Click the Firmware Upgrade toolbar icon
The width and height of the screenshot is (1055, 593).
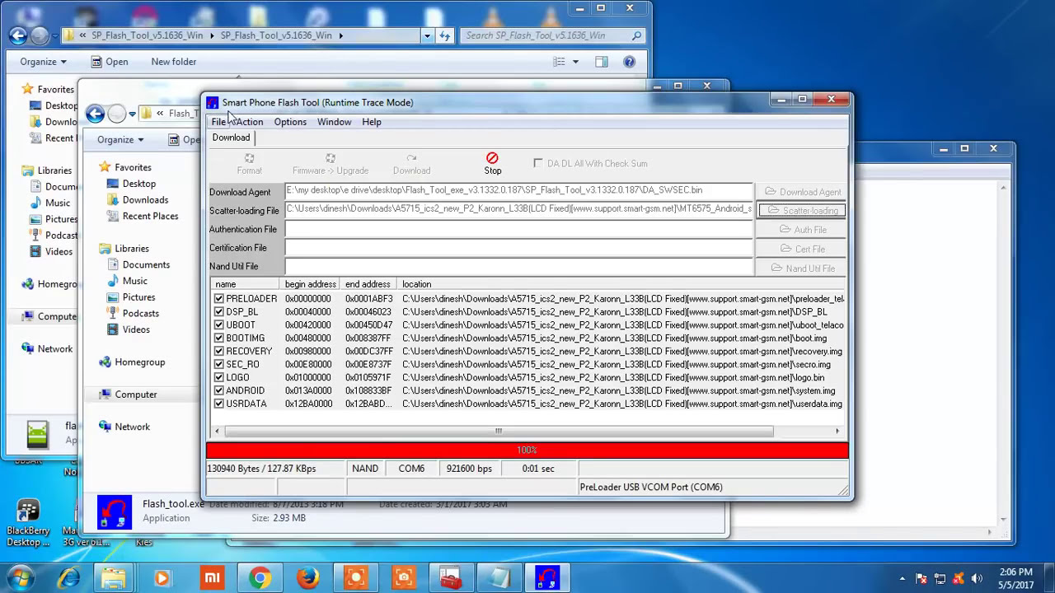(331, 163)
